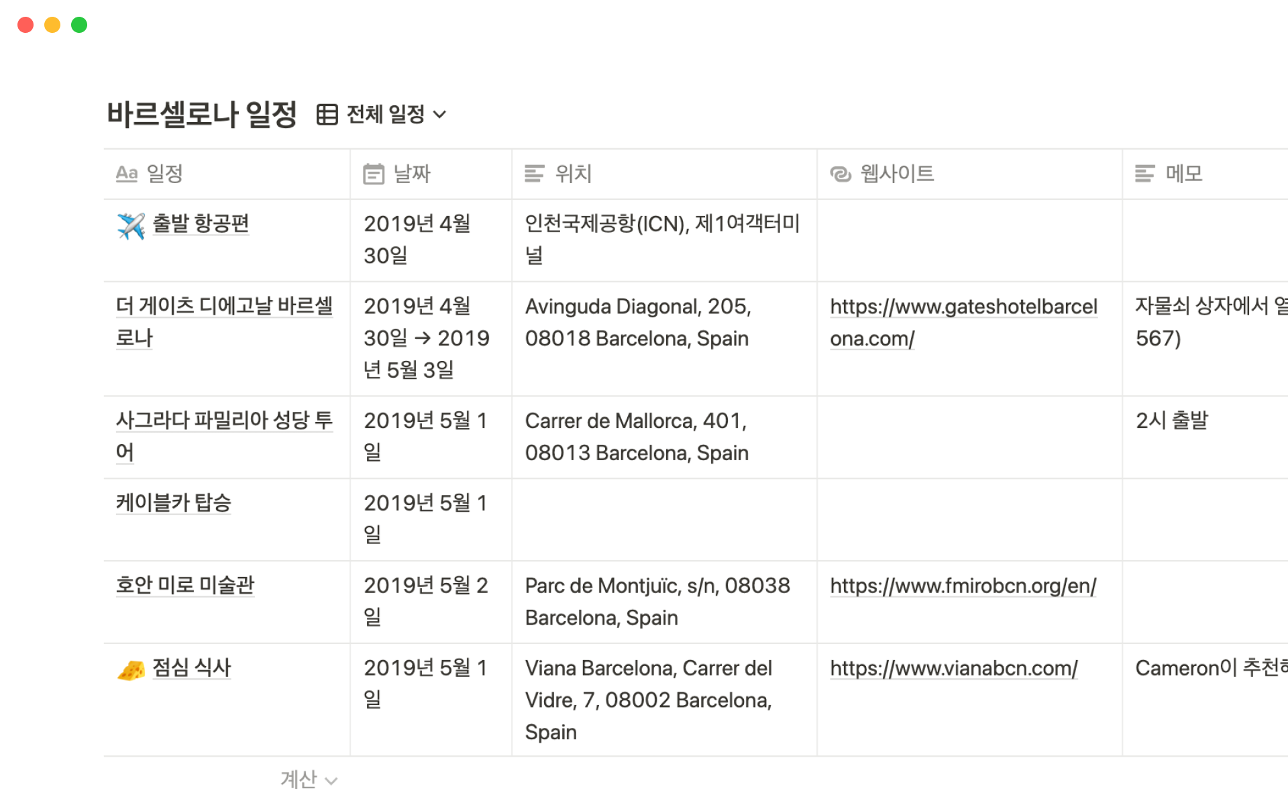The image size is (1288, 805).
Task: Click the calendar icon in 날짜 header
Action: pos(374,174)
